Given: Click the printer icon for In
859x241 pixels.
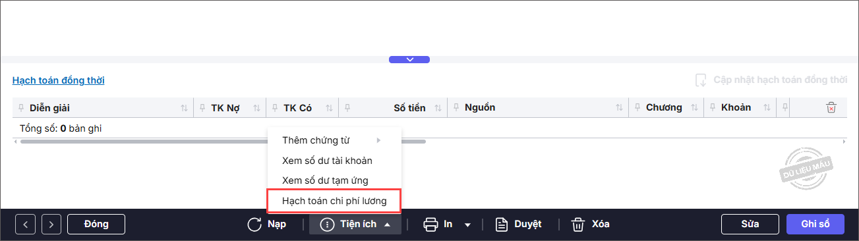Looking at the screenshot, I should tap(430, 225).
